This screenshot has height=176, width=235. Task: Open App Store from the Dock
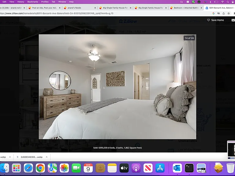click(x=160, y=168)
